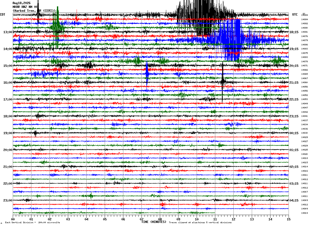Click the DC value '14871' beside 20:15

coord(304,66)
